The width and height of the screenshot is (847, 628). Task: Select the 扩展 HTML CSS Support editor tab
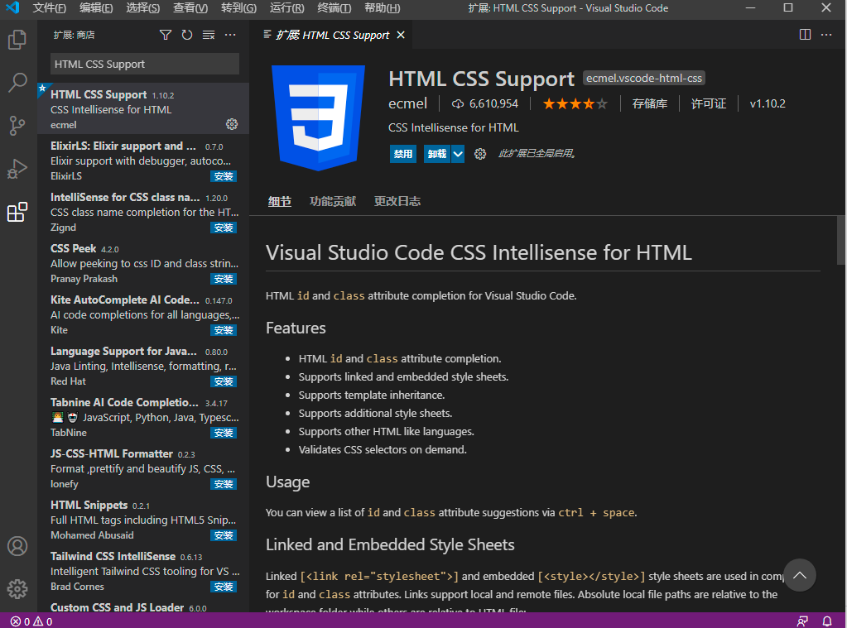(332, 35)
